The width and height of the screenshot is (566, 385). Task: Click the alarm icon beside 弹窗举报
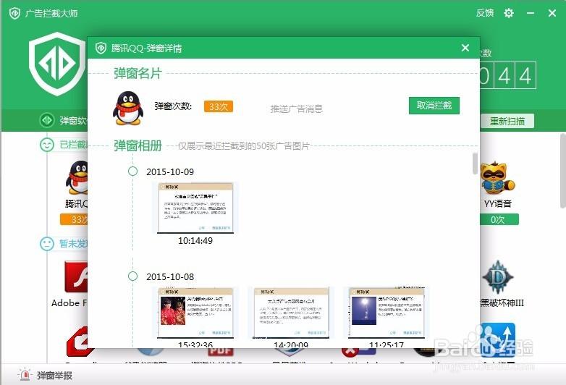[25, 375]
